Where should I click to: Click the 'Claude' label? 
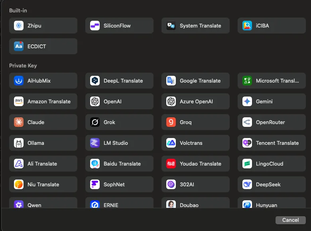click(36, 122)
